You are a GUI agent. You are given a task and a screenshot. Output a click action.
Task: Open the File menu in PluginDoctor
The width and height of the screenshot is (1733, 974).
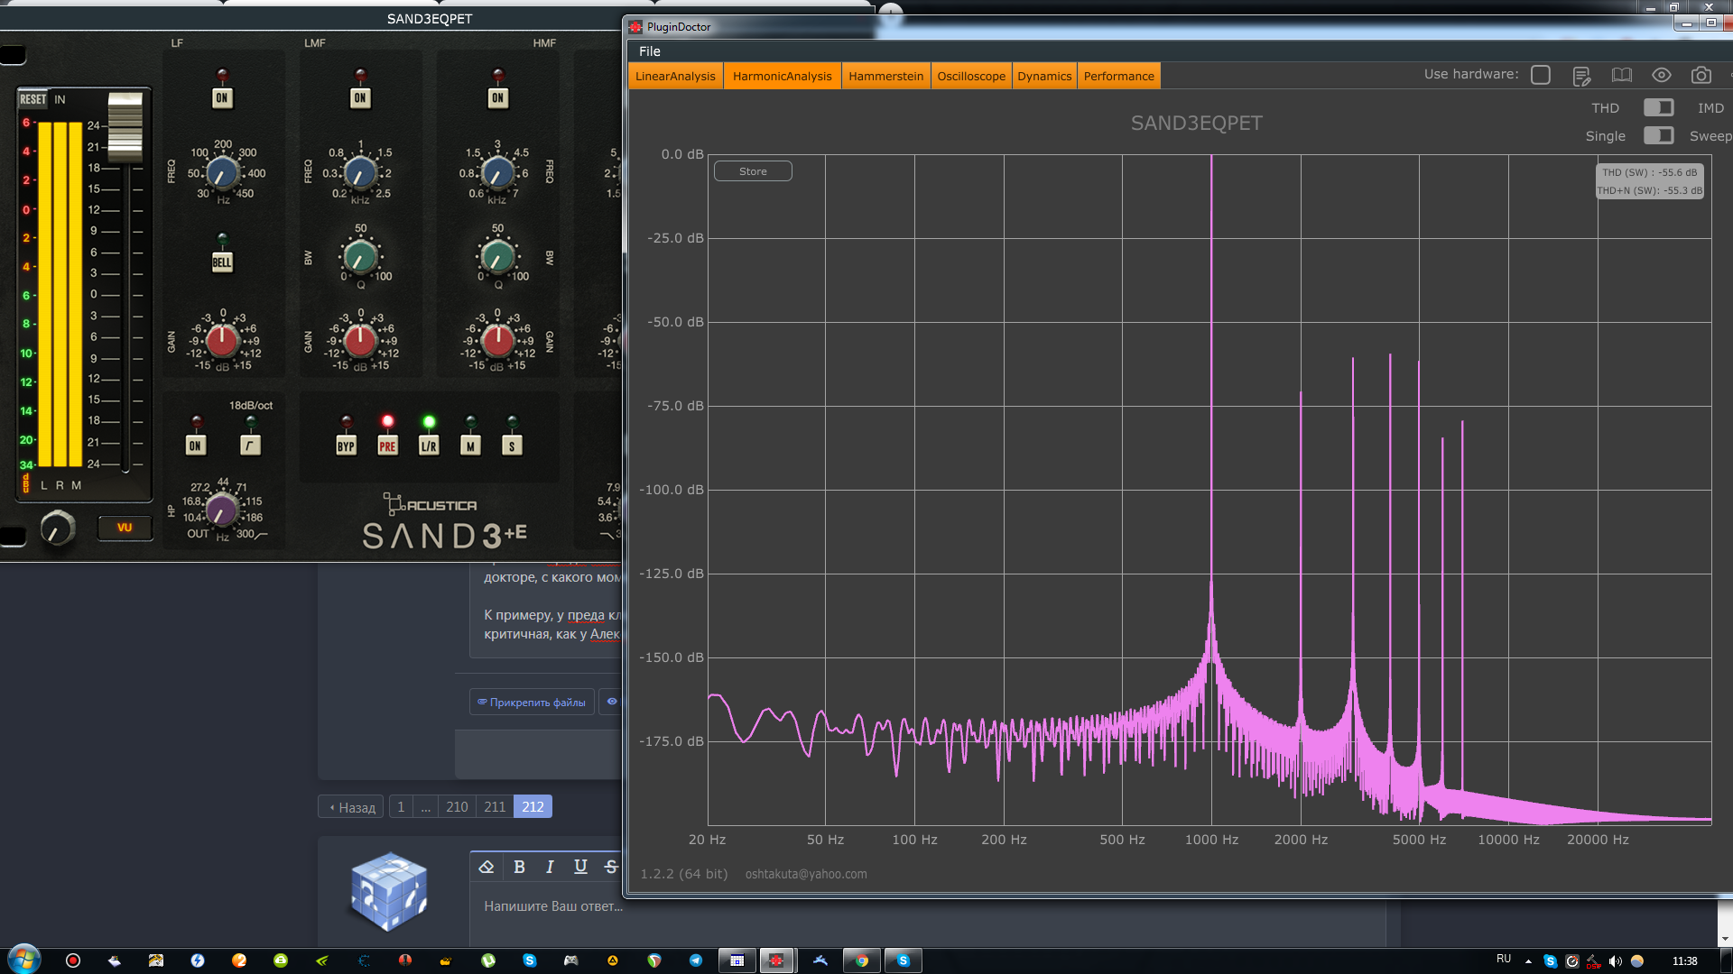650,51
